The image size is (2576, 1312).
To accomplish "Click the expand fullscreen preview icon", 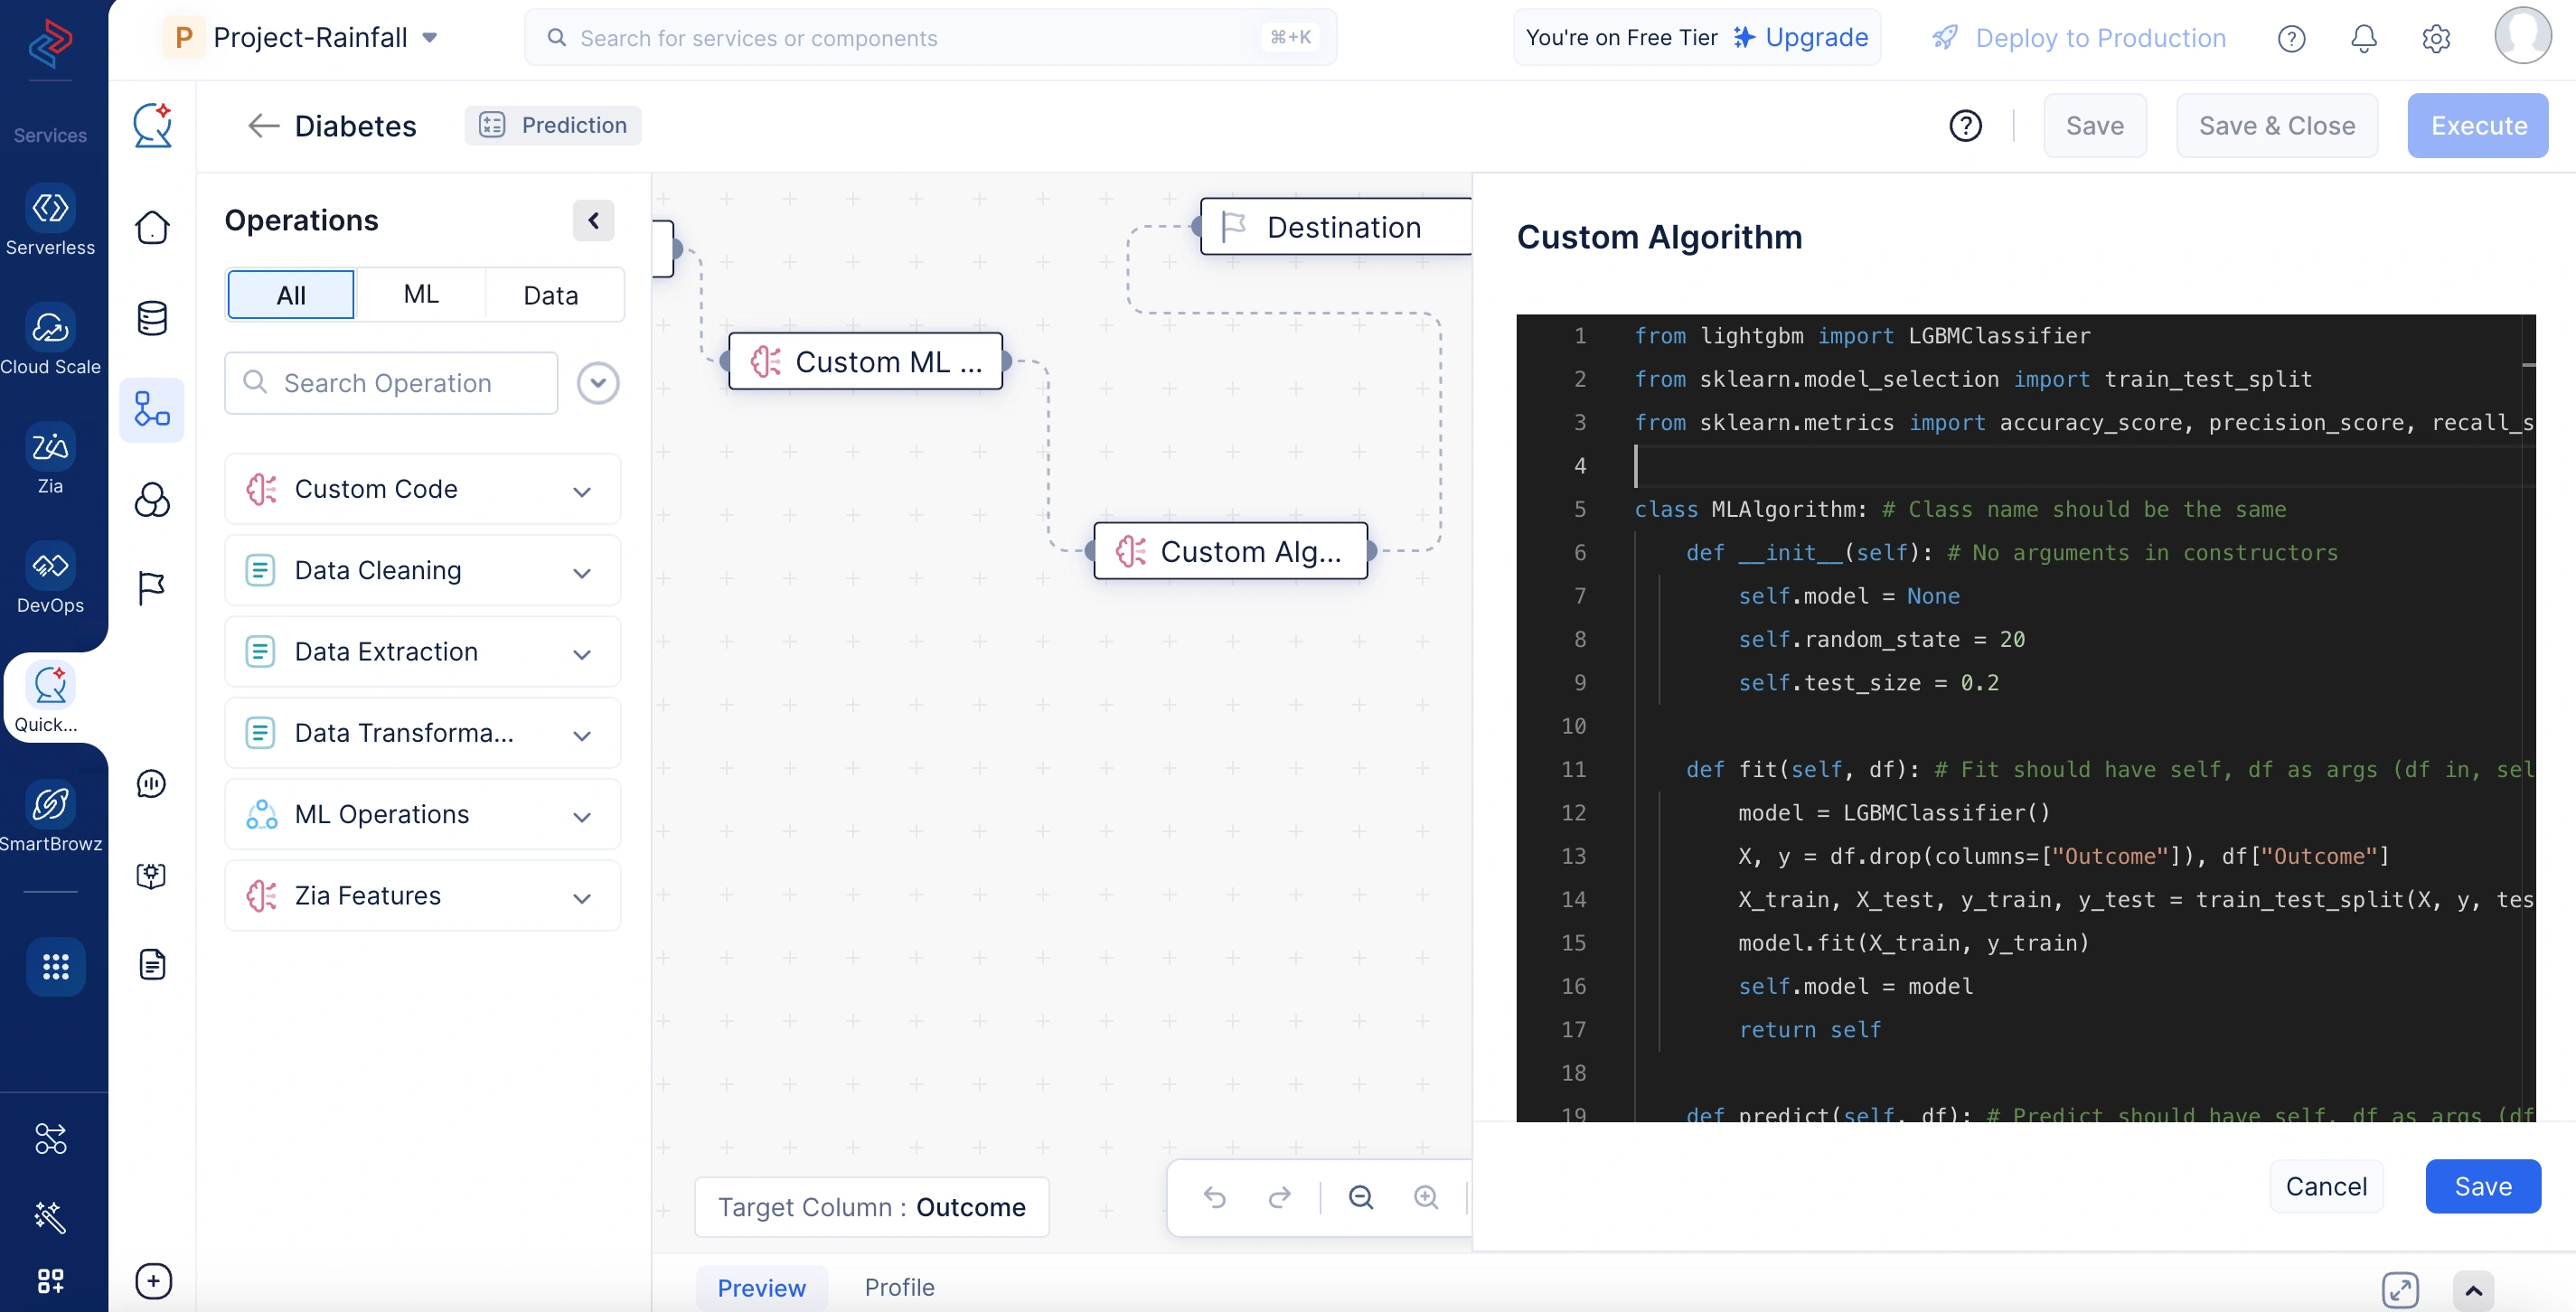I will coord(2400,1289).
